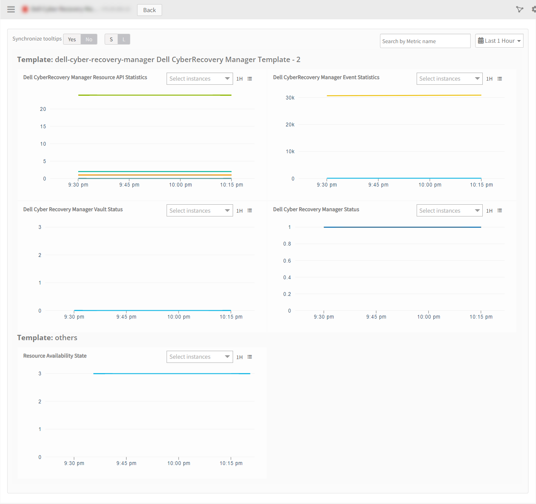Click the teal line in Resource API Statistics
536x504 pixels.
(x=155, y=171)
